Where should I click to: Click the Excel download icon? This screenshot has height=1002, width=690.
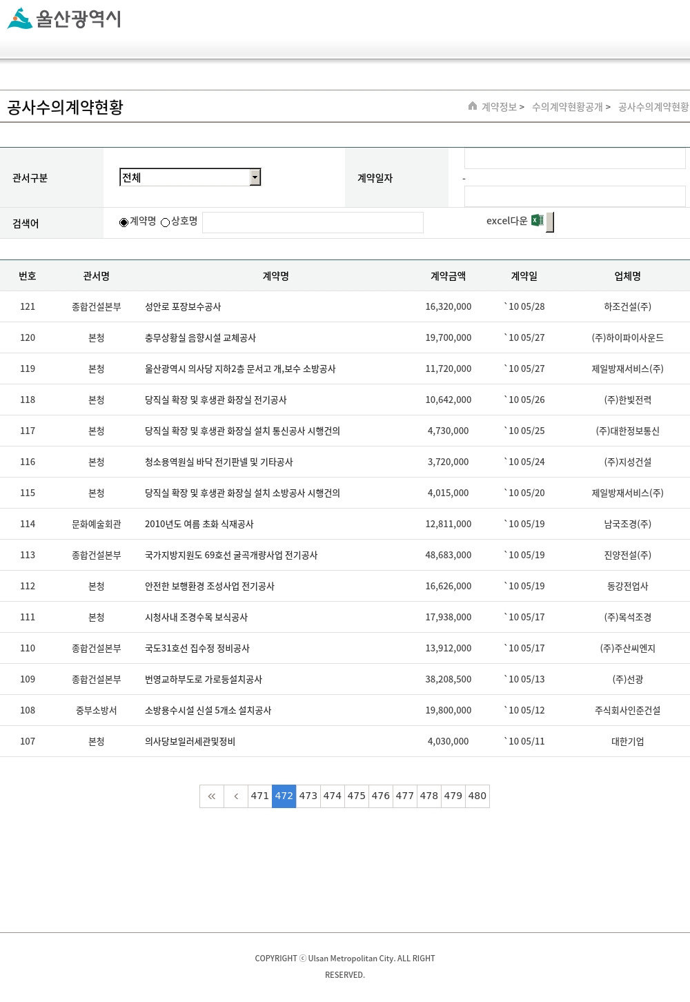click(537, 221)
